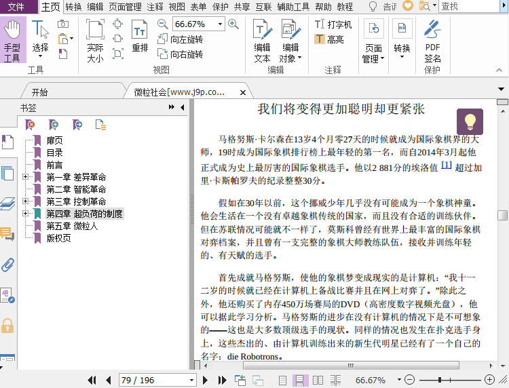
Task: Open the 66.67% zoom dropdown in ribbon
Action: [220, 24]
